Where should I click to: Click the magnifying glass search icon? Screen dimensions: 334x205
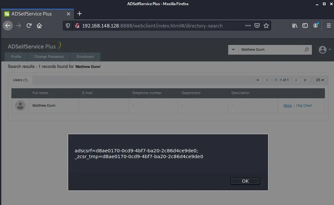coord(306,49)
